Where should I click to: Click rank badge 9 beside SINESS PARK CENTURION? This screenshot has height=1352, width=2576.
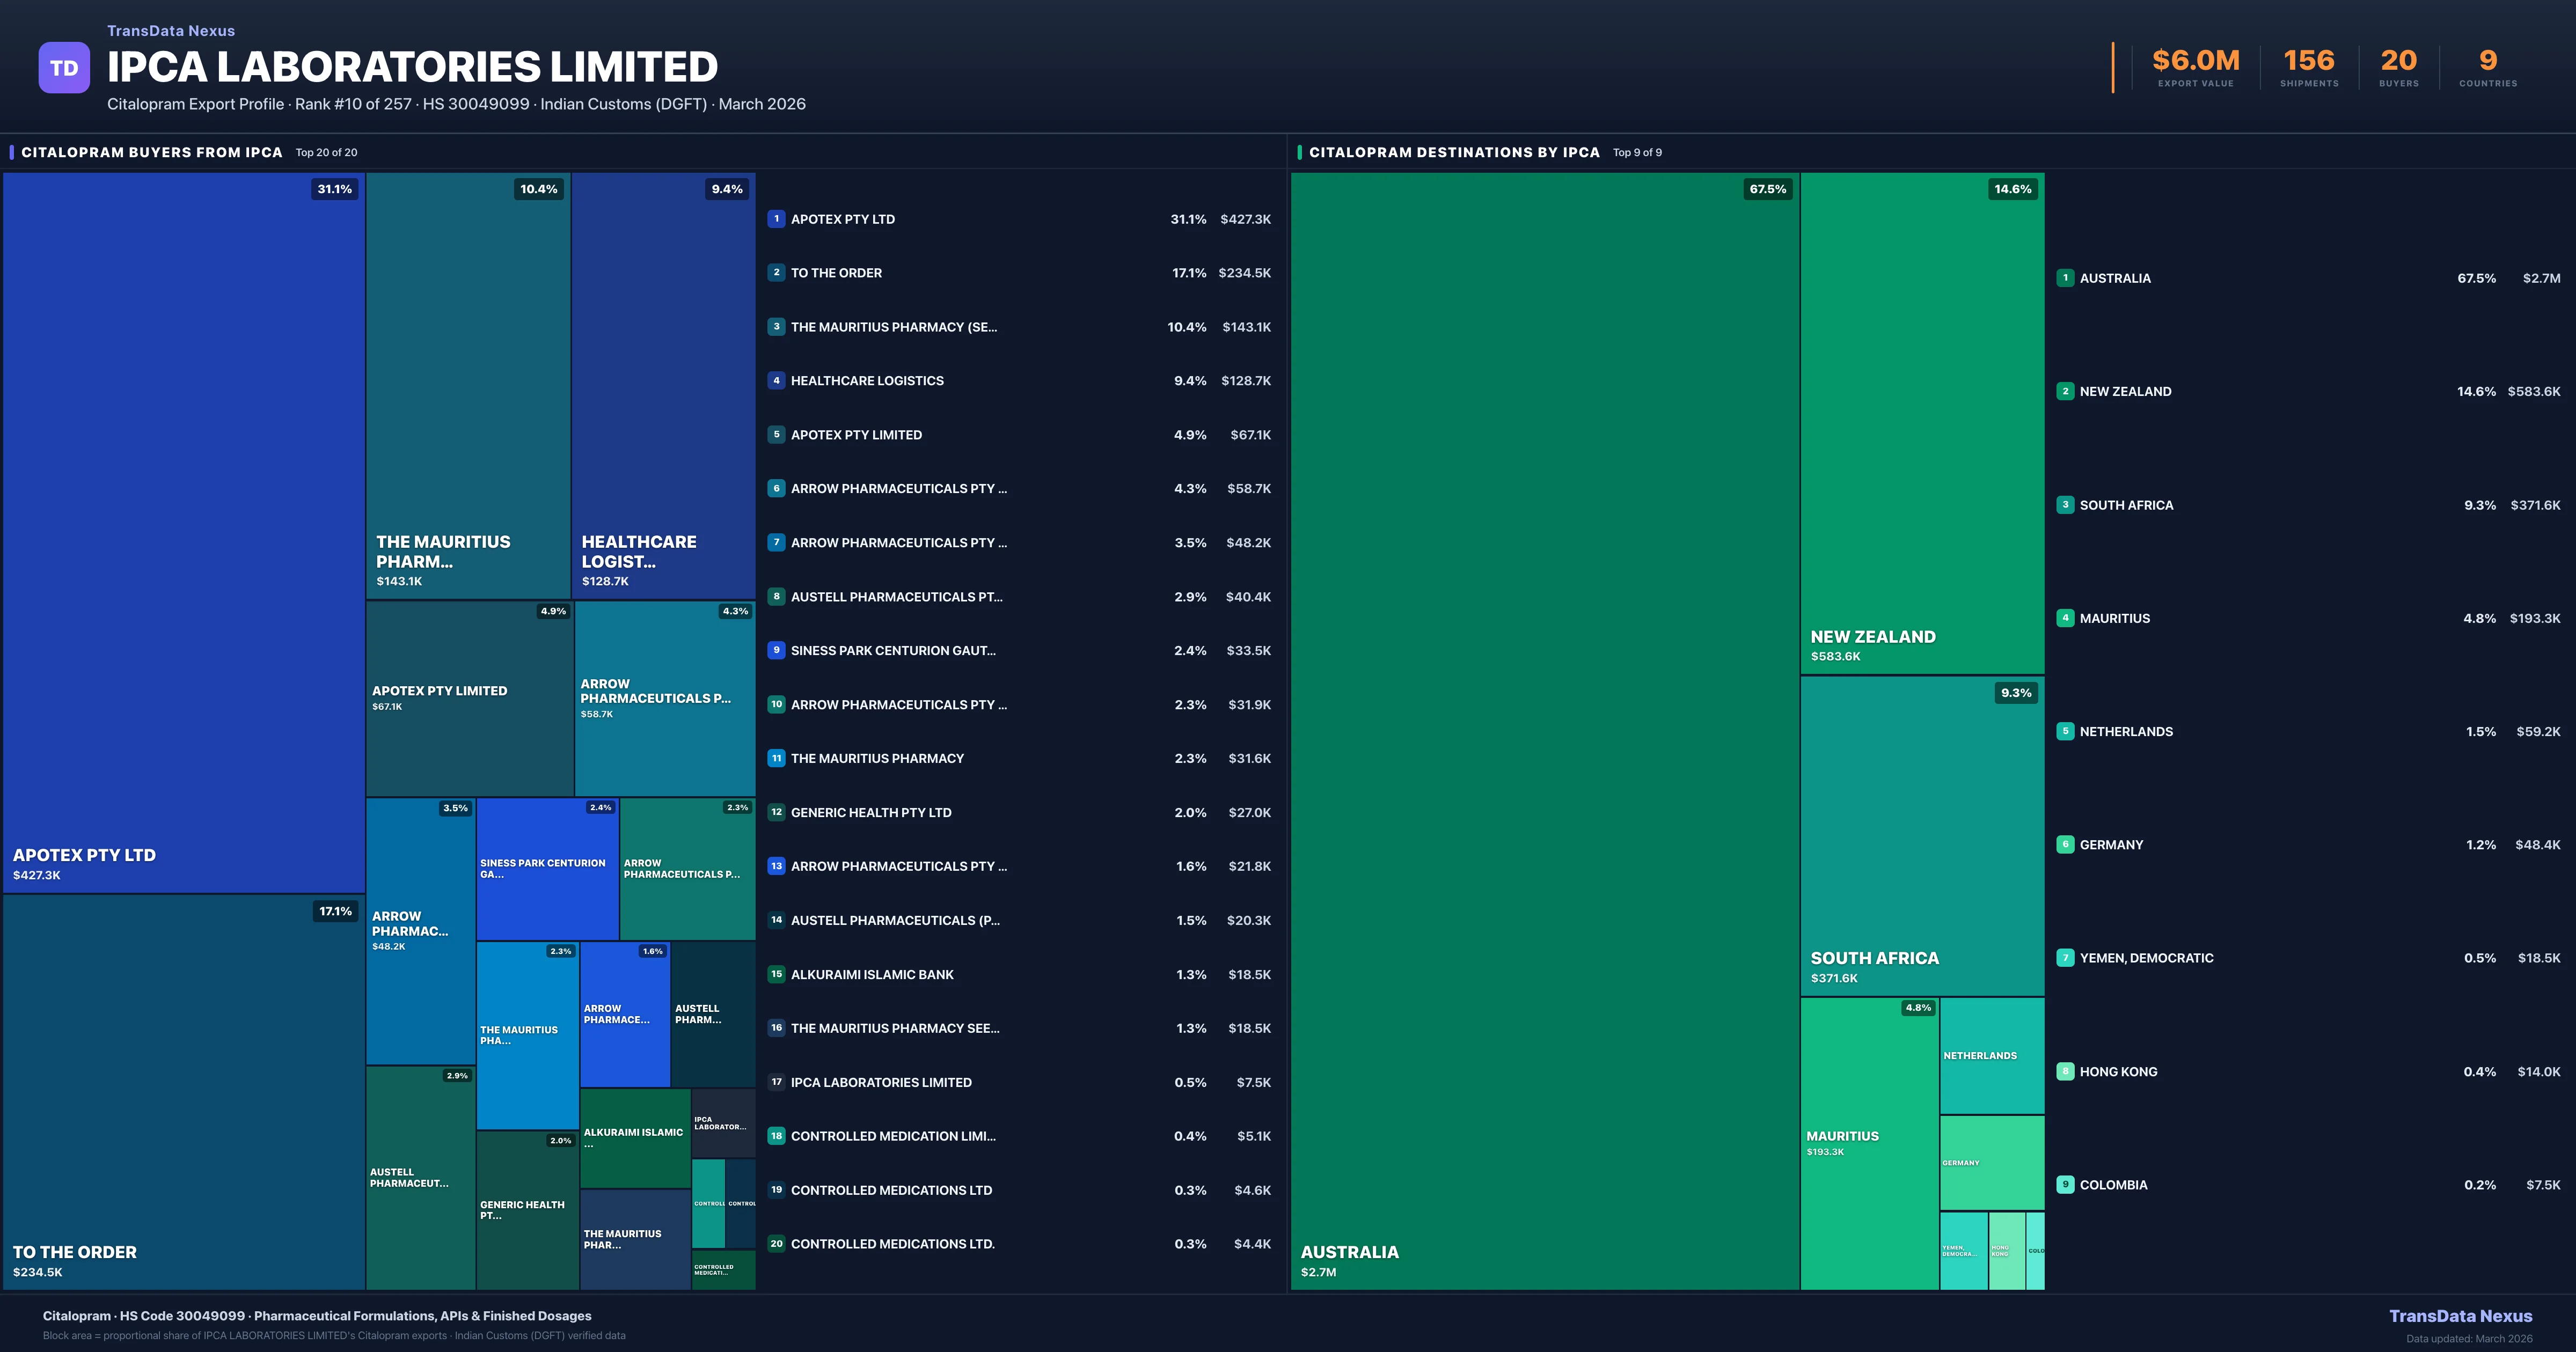click(776, 650)
